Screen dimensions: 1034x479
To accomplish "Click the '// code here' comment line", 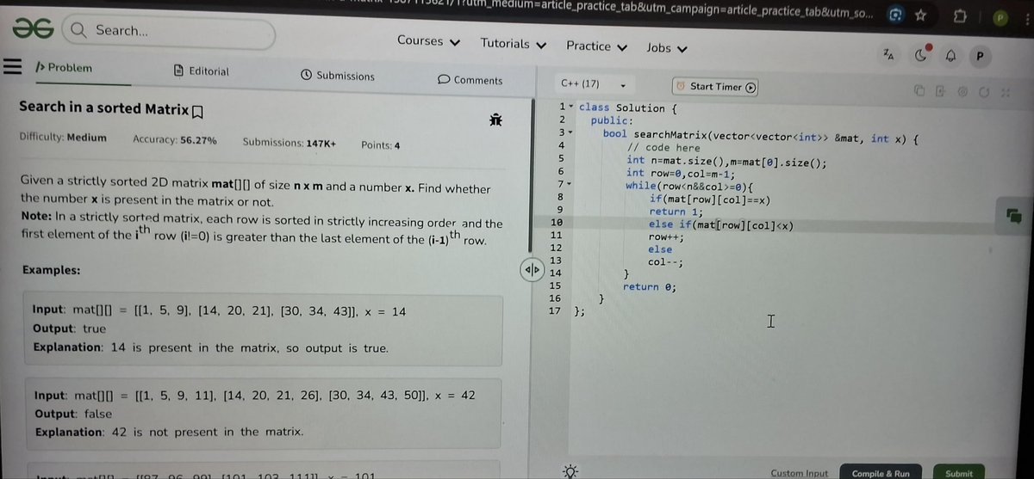I will (x=663, y=148).
